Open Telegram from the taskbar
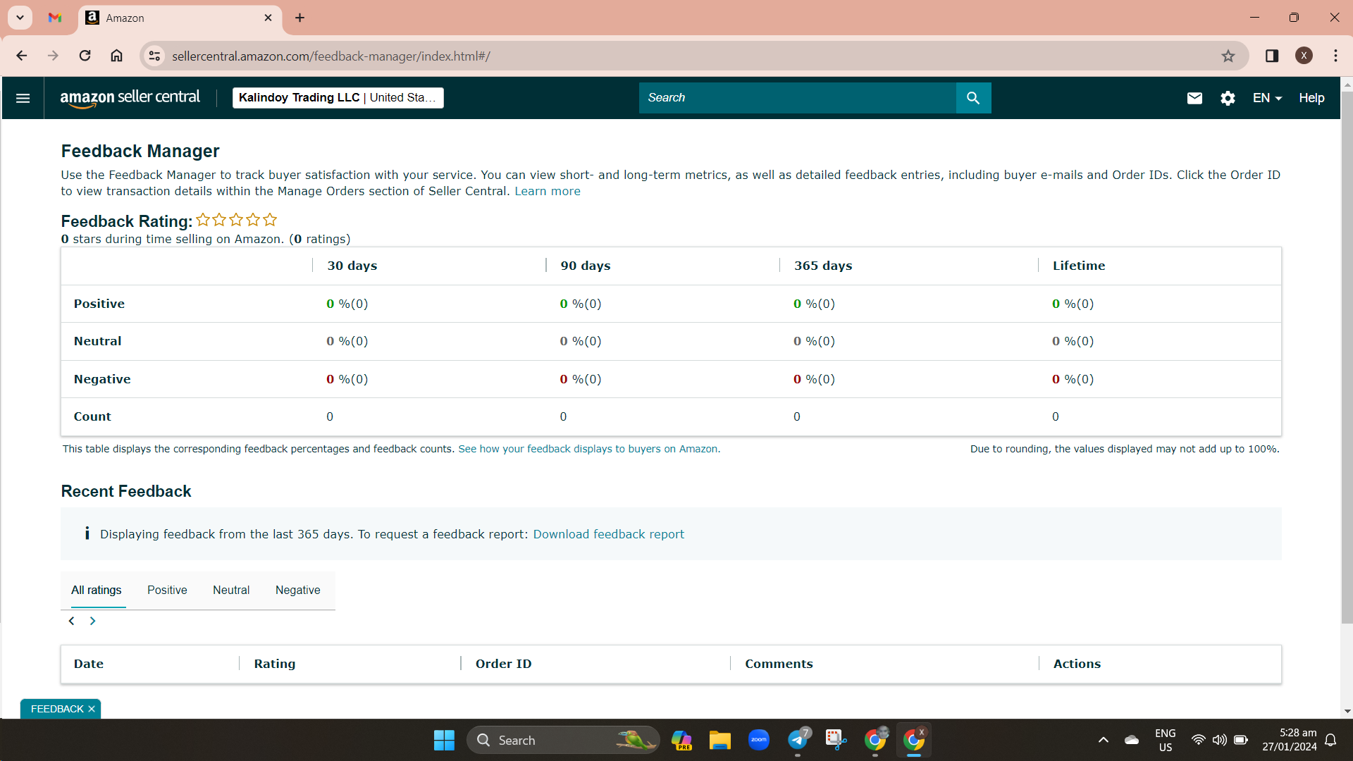 tap(798, 740)
